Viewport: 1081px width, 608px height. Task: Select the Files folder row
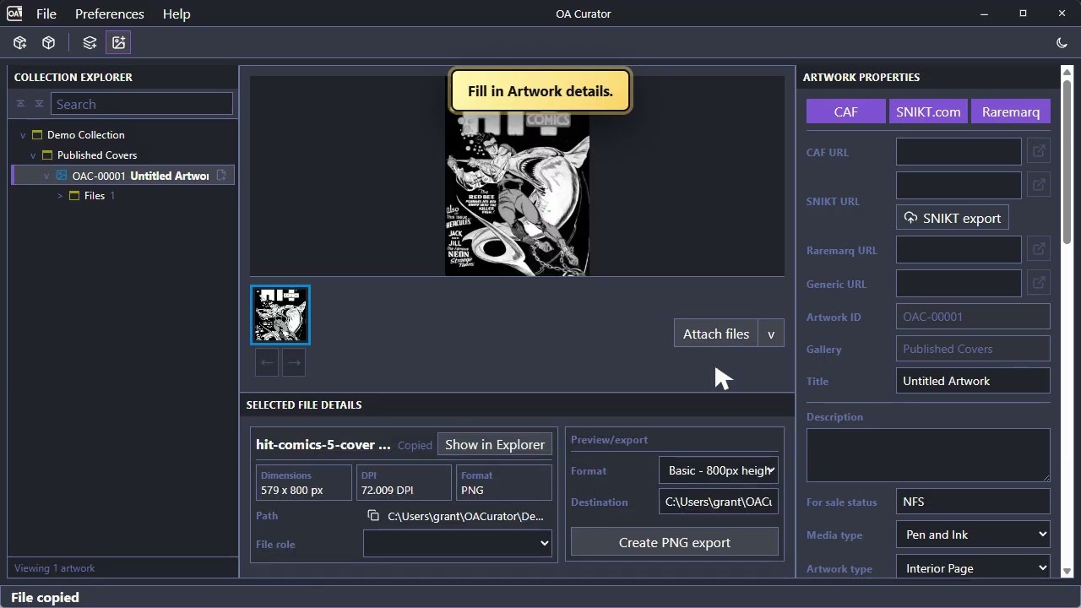tap(95, 196)
